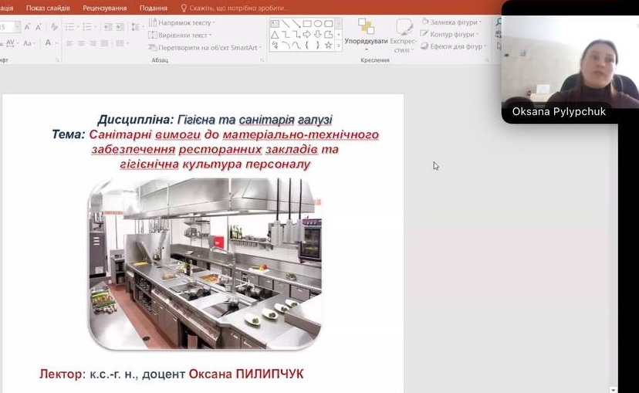
Task: Toggle align text left
Action: pyautogui.click(x=69, y=44)
